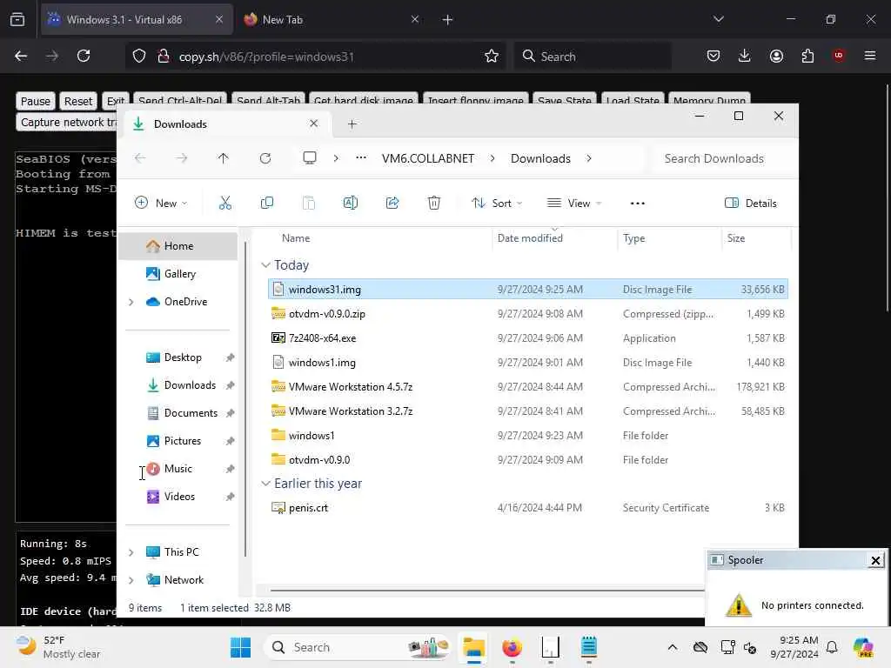Open the Firefox hamburger menu

[870, 56]
